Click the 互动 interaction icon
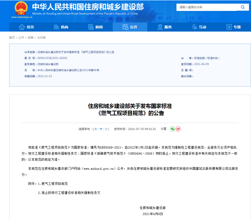 [x=194, y=27]
